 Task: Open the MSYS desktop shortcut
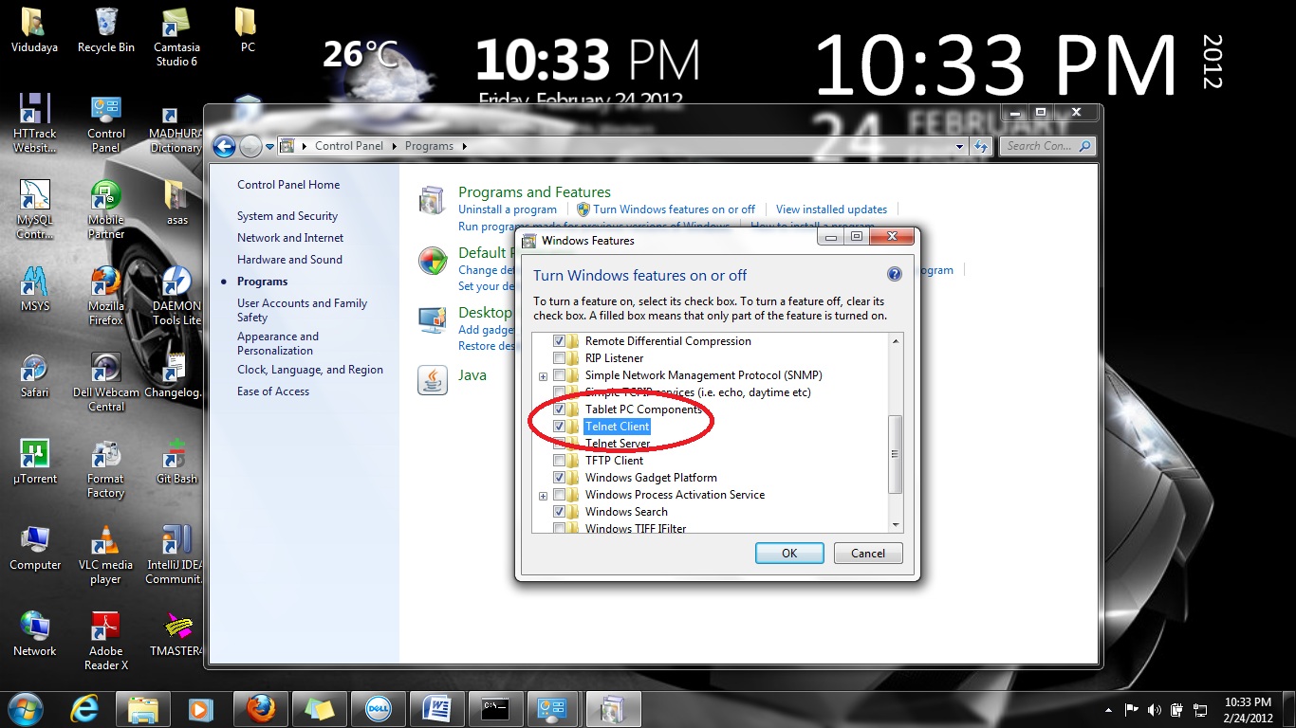click(x=35, y=288)
